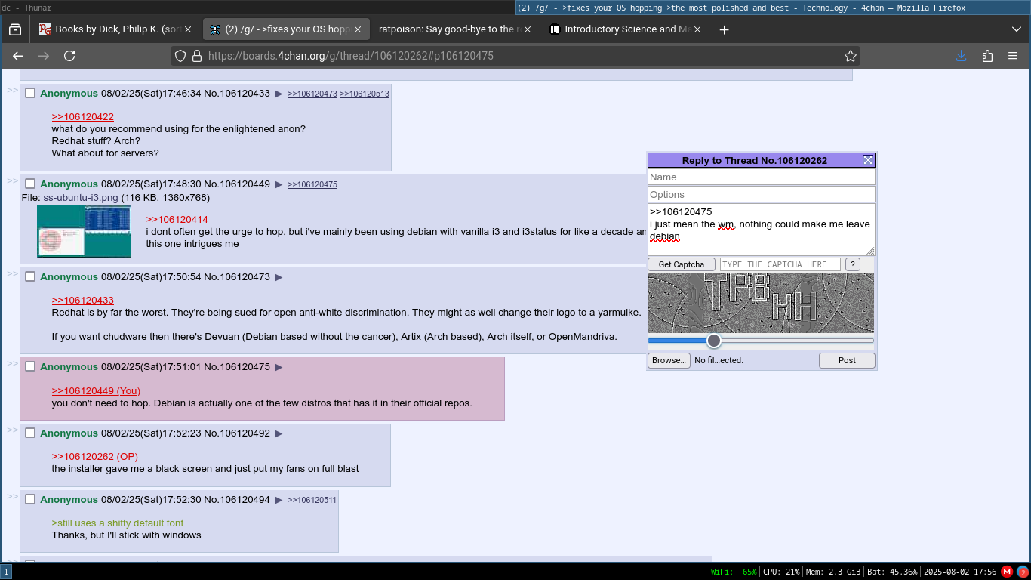Open Firefox View button in tab bar

click(x=15, y=29)
